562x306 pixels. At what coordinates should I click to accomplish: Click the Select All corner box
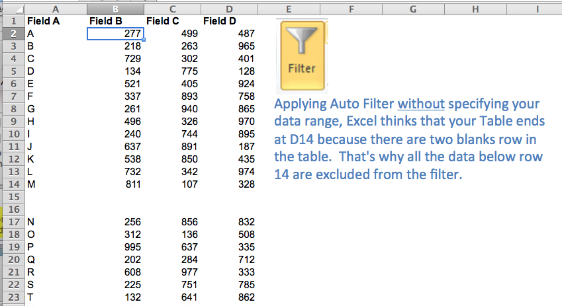[13, 9]
